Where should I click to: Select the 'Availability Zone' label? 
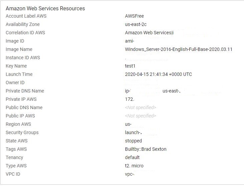click(x=23, y=24)
